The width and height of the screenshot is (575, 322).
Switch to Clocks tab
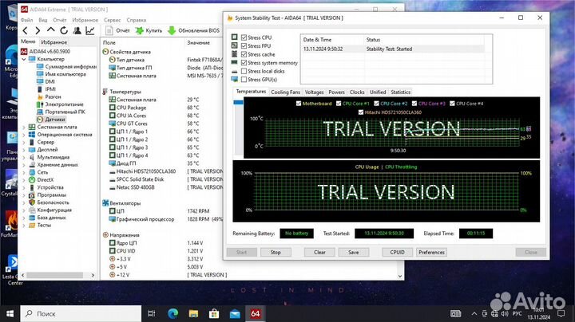[357, 92]
